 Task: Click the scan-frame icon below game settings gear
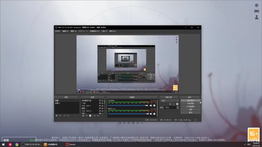pos(257,11)
